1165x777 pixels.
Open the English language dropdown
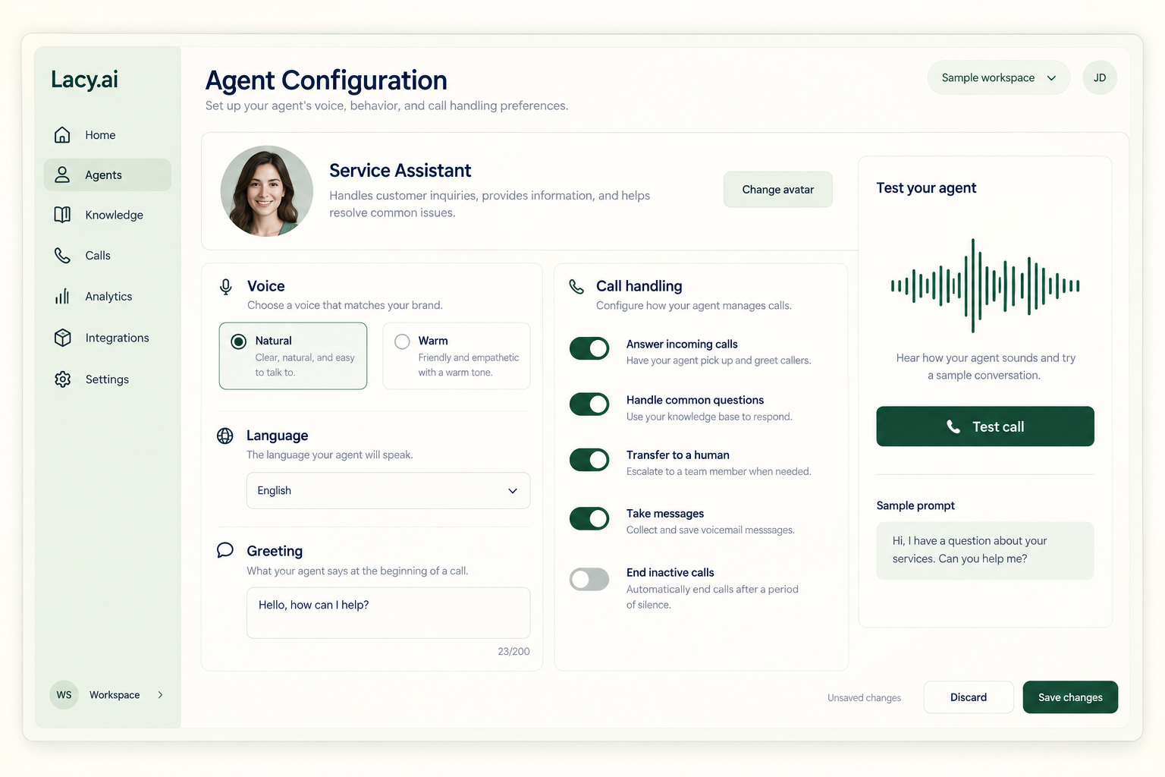[388, 491]
